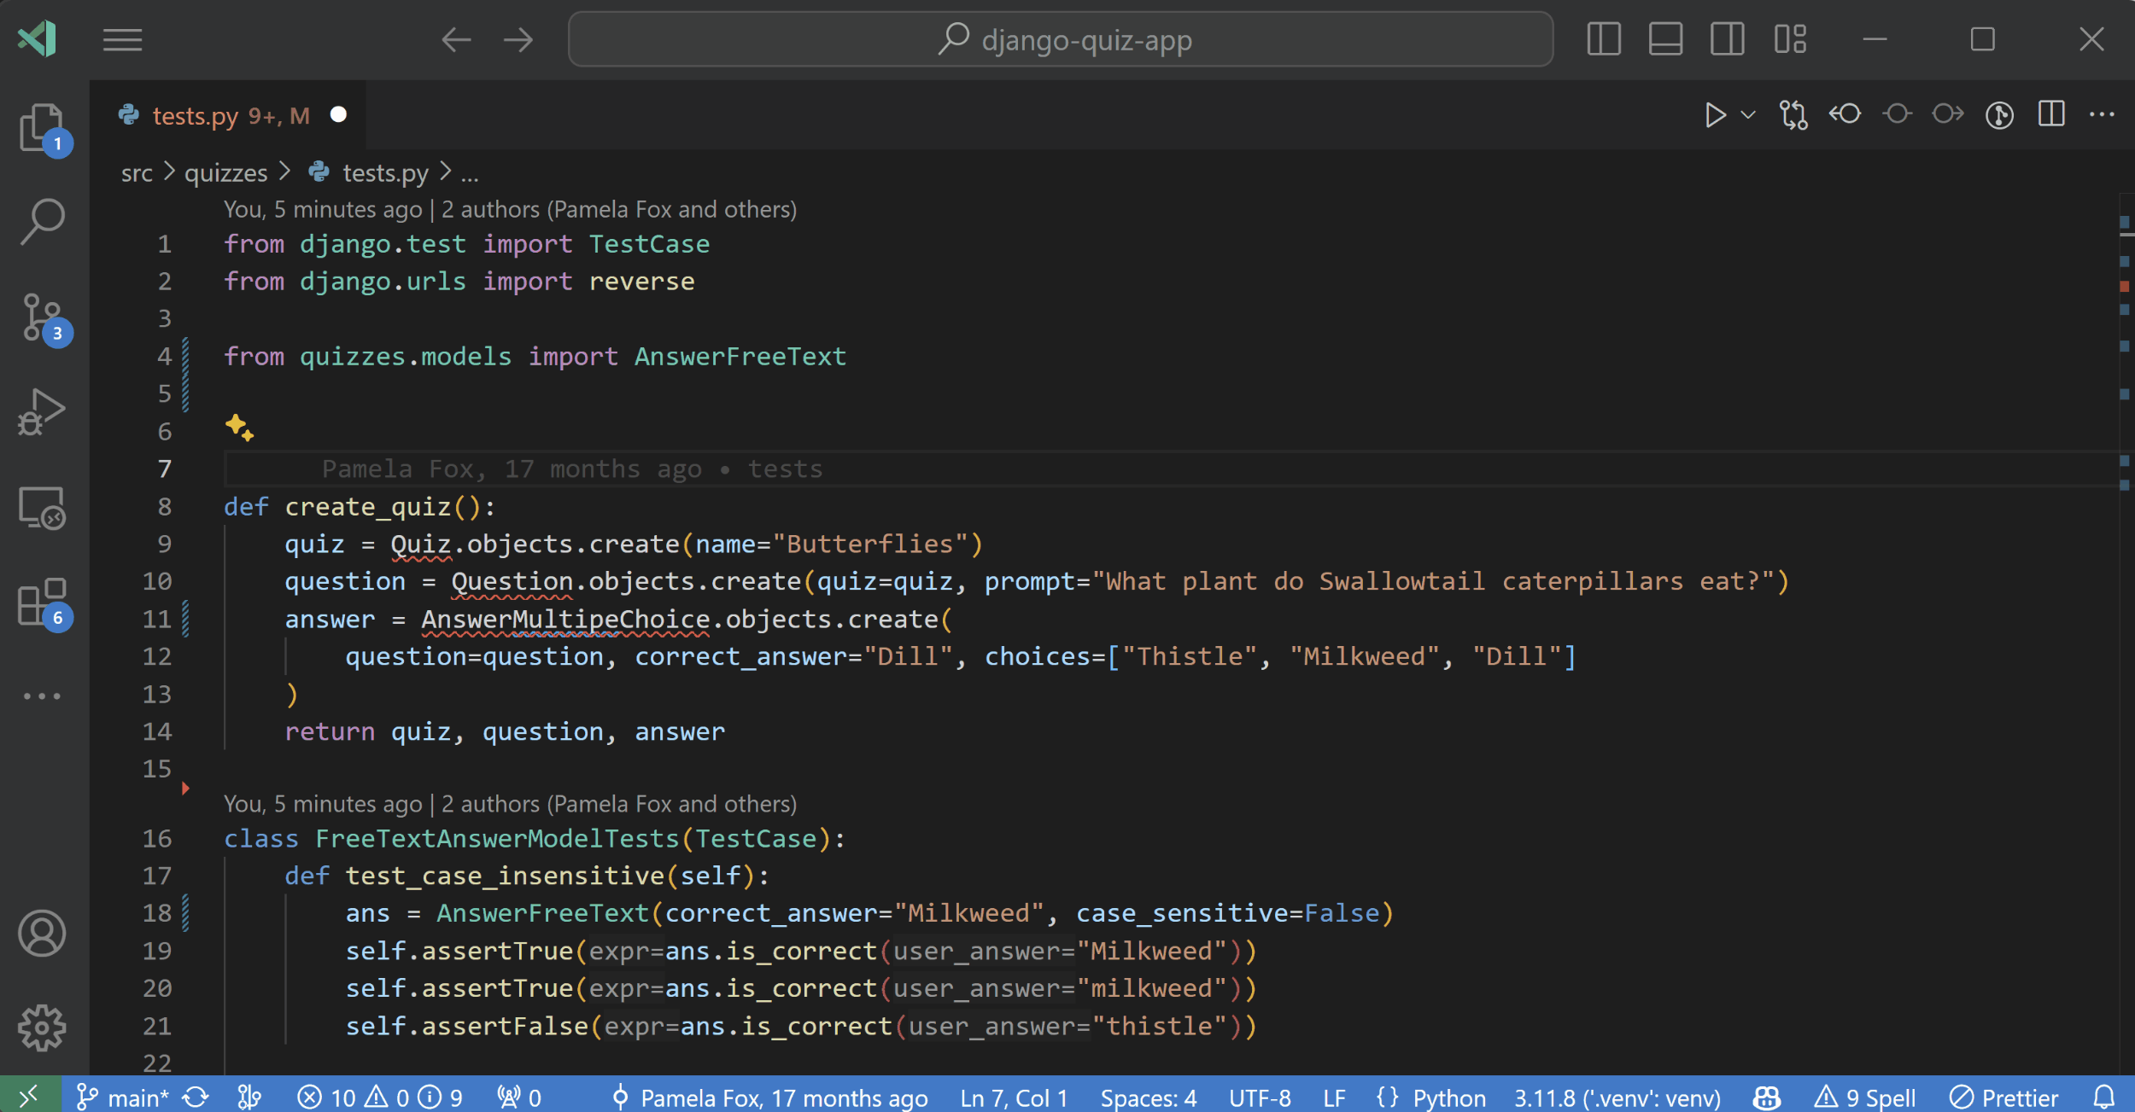2135x1112 pixels.
Task: Run the Python file with the play button
Action: point(1713,114)
